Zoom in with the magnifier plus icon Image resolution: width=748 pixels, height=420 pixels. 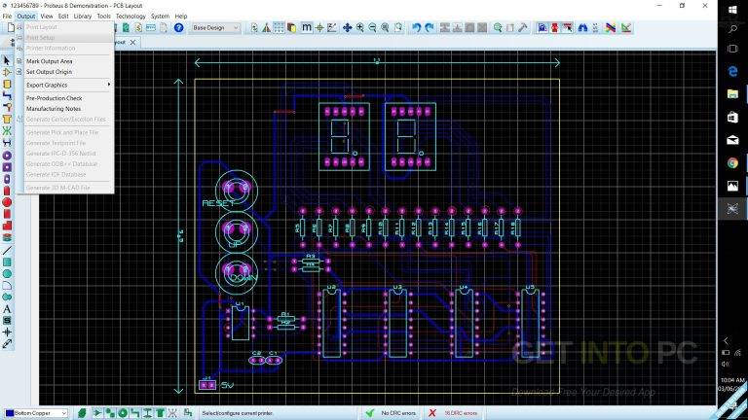click(359, 27)
